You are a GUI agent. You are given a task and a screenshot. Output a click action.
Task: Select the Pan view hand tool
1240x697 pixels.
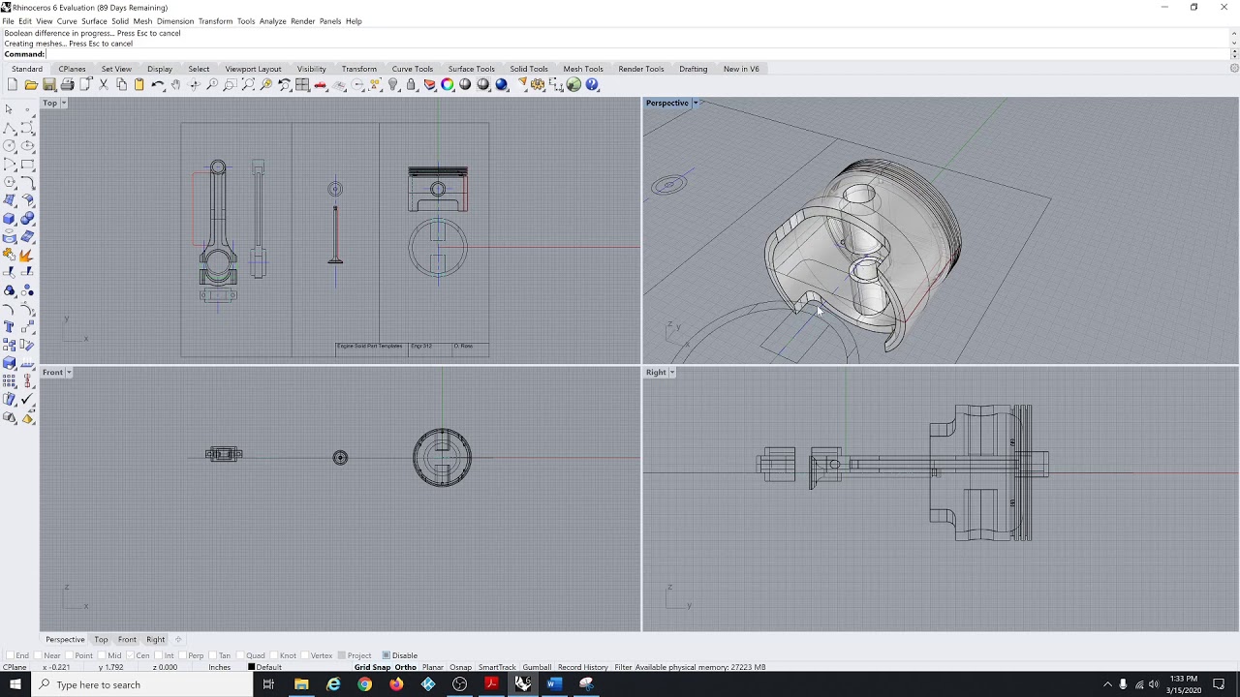coord(175,85)
